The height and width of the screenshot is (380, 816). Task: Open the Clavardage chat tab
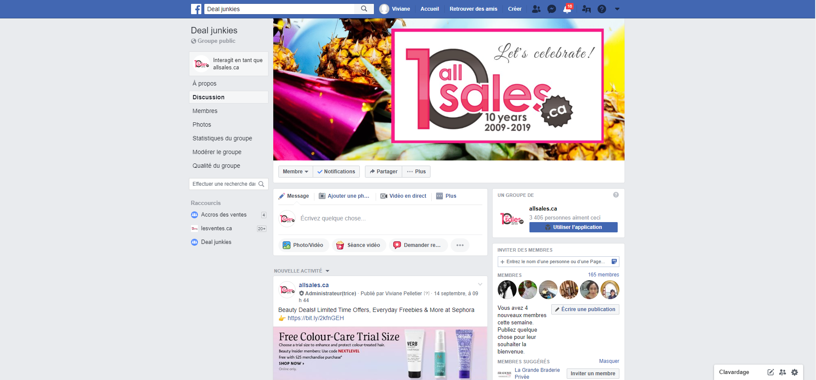click(734, 372)
